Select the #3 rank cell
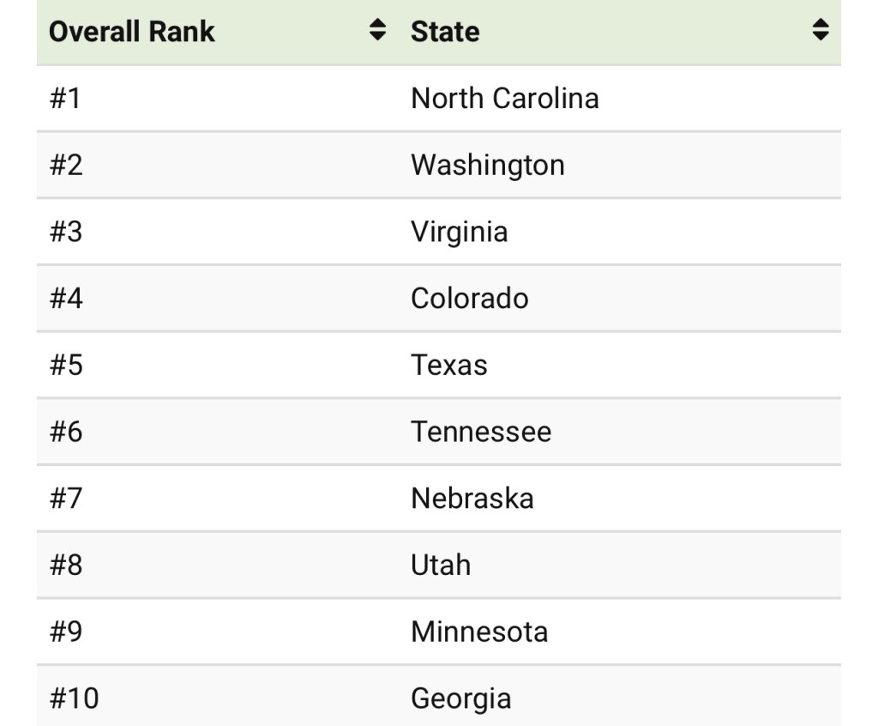Screen dimensions: 878x726 66,232
